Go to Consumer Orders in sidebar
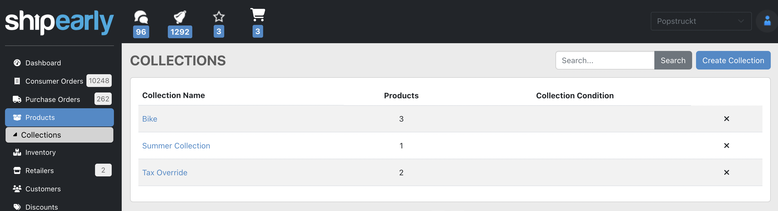The width and height of the screenshot is (778, 211). point(54,81)
